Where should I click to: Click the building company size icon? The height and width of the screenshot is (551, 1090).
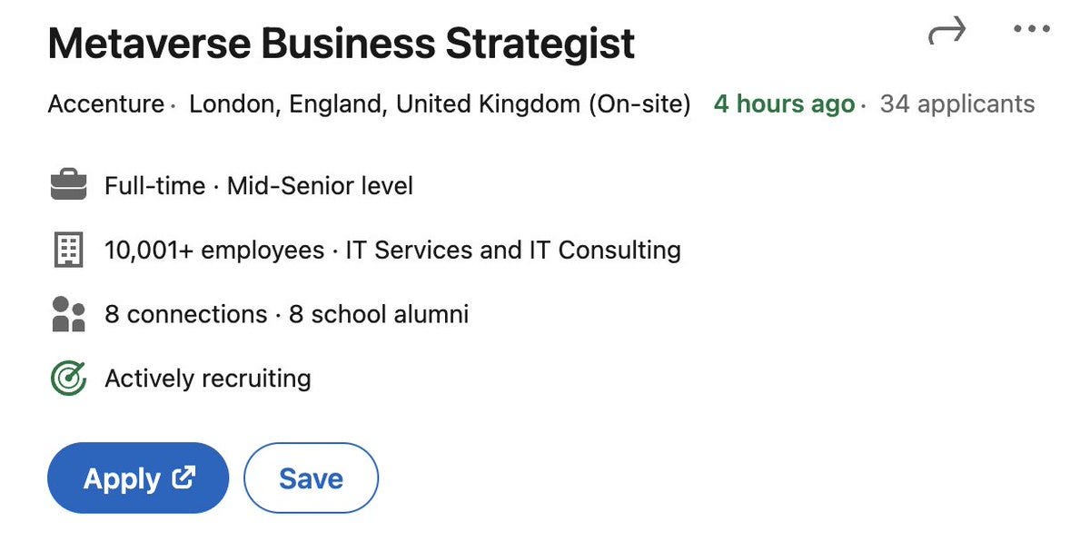pos(68,250)
